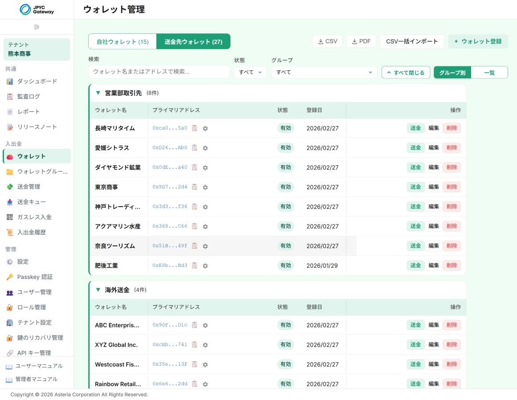Open the gear settings for the 愛媛シトラス address
Image resolution: width=517 pixels, height=400 pixels.
[x=205, y=148]
